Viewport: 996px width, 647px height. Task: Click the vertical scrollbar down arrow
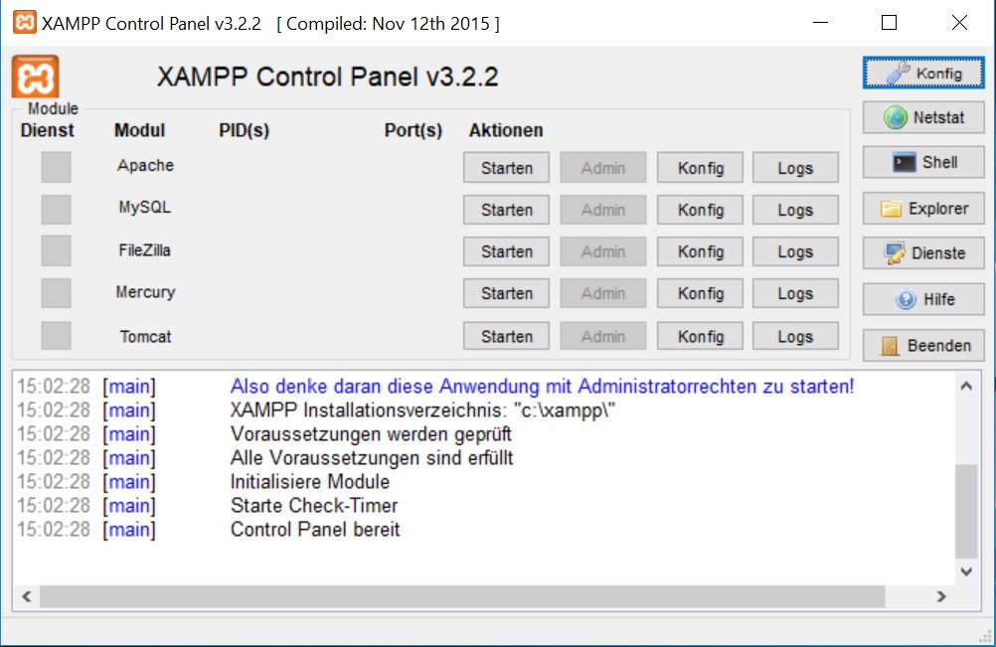(964, 571)
